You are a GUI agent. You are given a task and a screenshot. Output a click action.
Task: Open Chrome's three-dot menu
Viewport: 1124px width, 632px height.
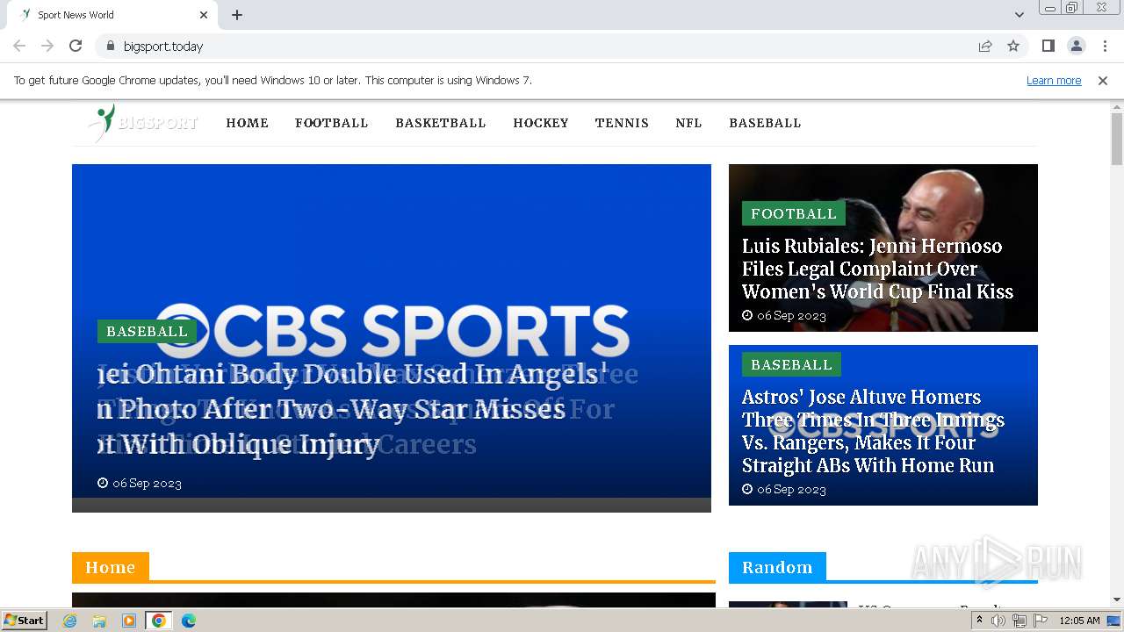(1105, 46)
